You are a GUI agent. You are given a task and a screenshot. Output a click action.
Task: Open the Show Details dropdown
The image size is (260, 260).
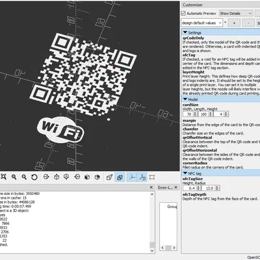coord(236,13)
